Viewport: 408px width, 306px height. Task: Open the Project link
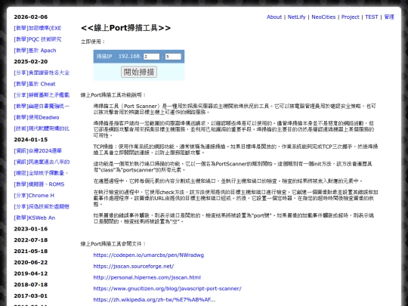[x=351, y=17]
